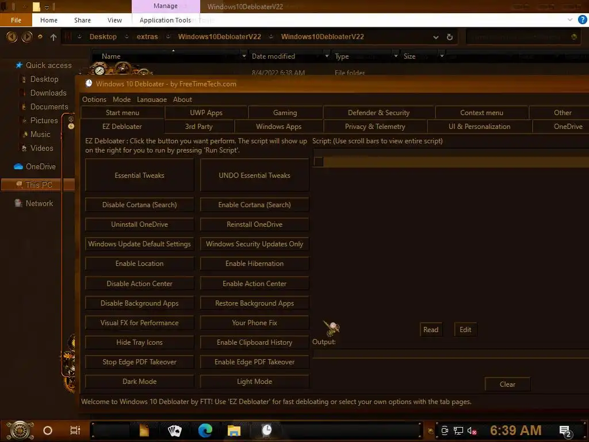Click the Network icon in navigation pane
The height and width of the screenshot is (442, 589).
(x=18, y=203)
